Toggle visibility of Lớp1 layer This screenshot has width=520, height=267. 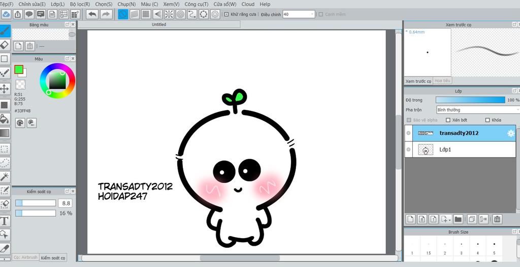point(408,149)
